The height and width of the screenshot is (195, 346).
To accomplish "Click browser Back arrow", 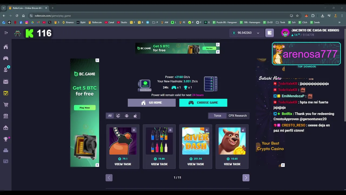I will (x=4, y=16).
